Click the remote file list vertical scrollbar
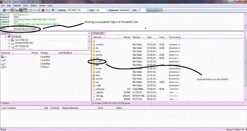The image size is (247, 131). tap(245, 68)
